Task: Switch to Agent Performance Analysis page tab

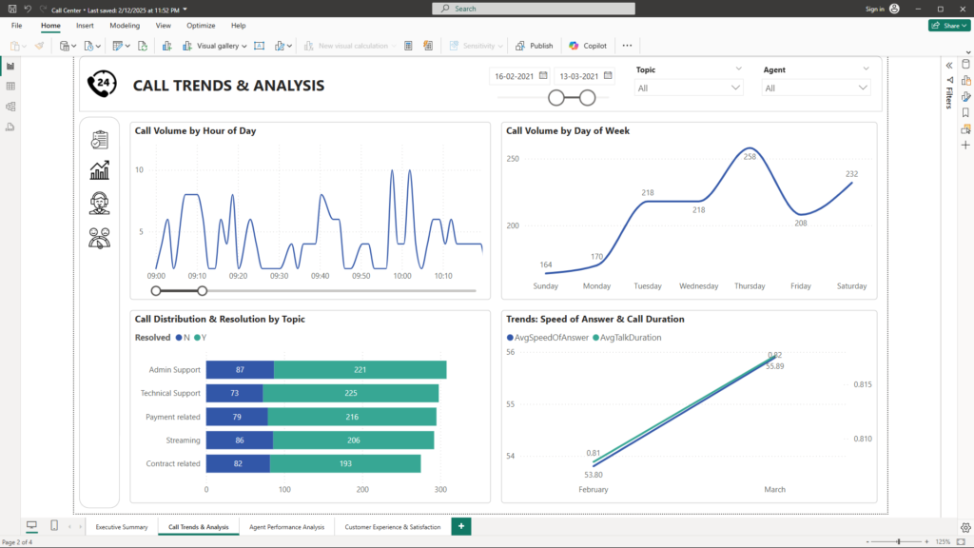Action: (x=286, y=526)
